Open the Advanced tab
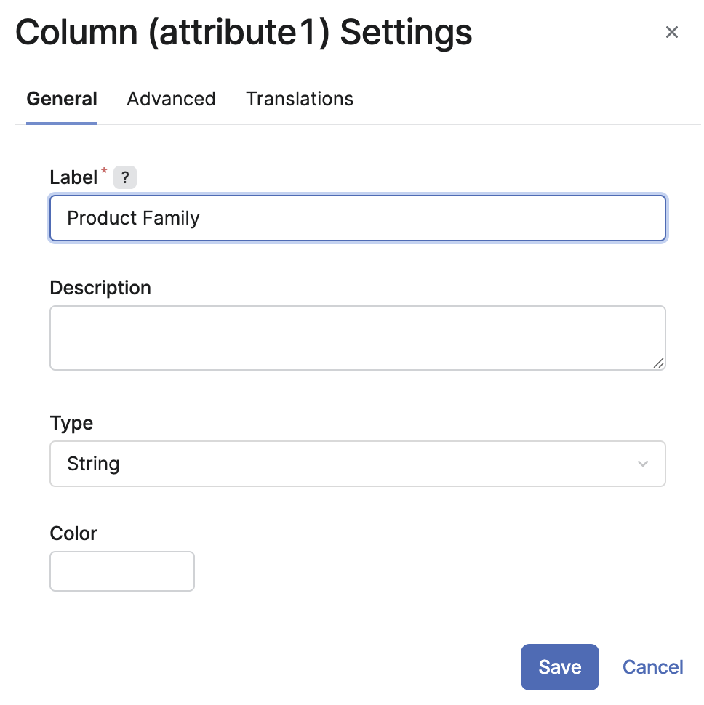The image size is (704, 705). [171, 100]
